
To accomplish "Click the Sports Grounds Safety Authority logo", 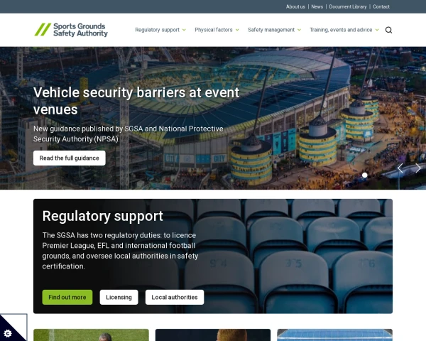I will pyautogui.click(x=71, y=30).
